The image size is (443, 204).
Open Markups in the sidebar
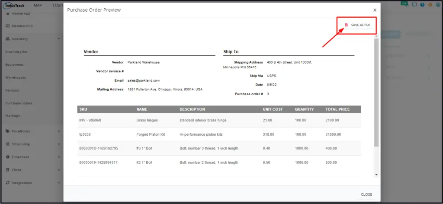click(13, 116)
